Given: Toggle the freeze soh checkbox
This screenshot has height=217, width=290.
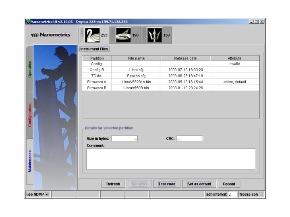Looking at the screenshot, I should [x=261, y=194].
